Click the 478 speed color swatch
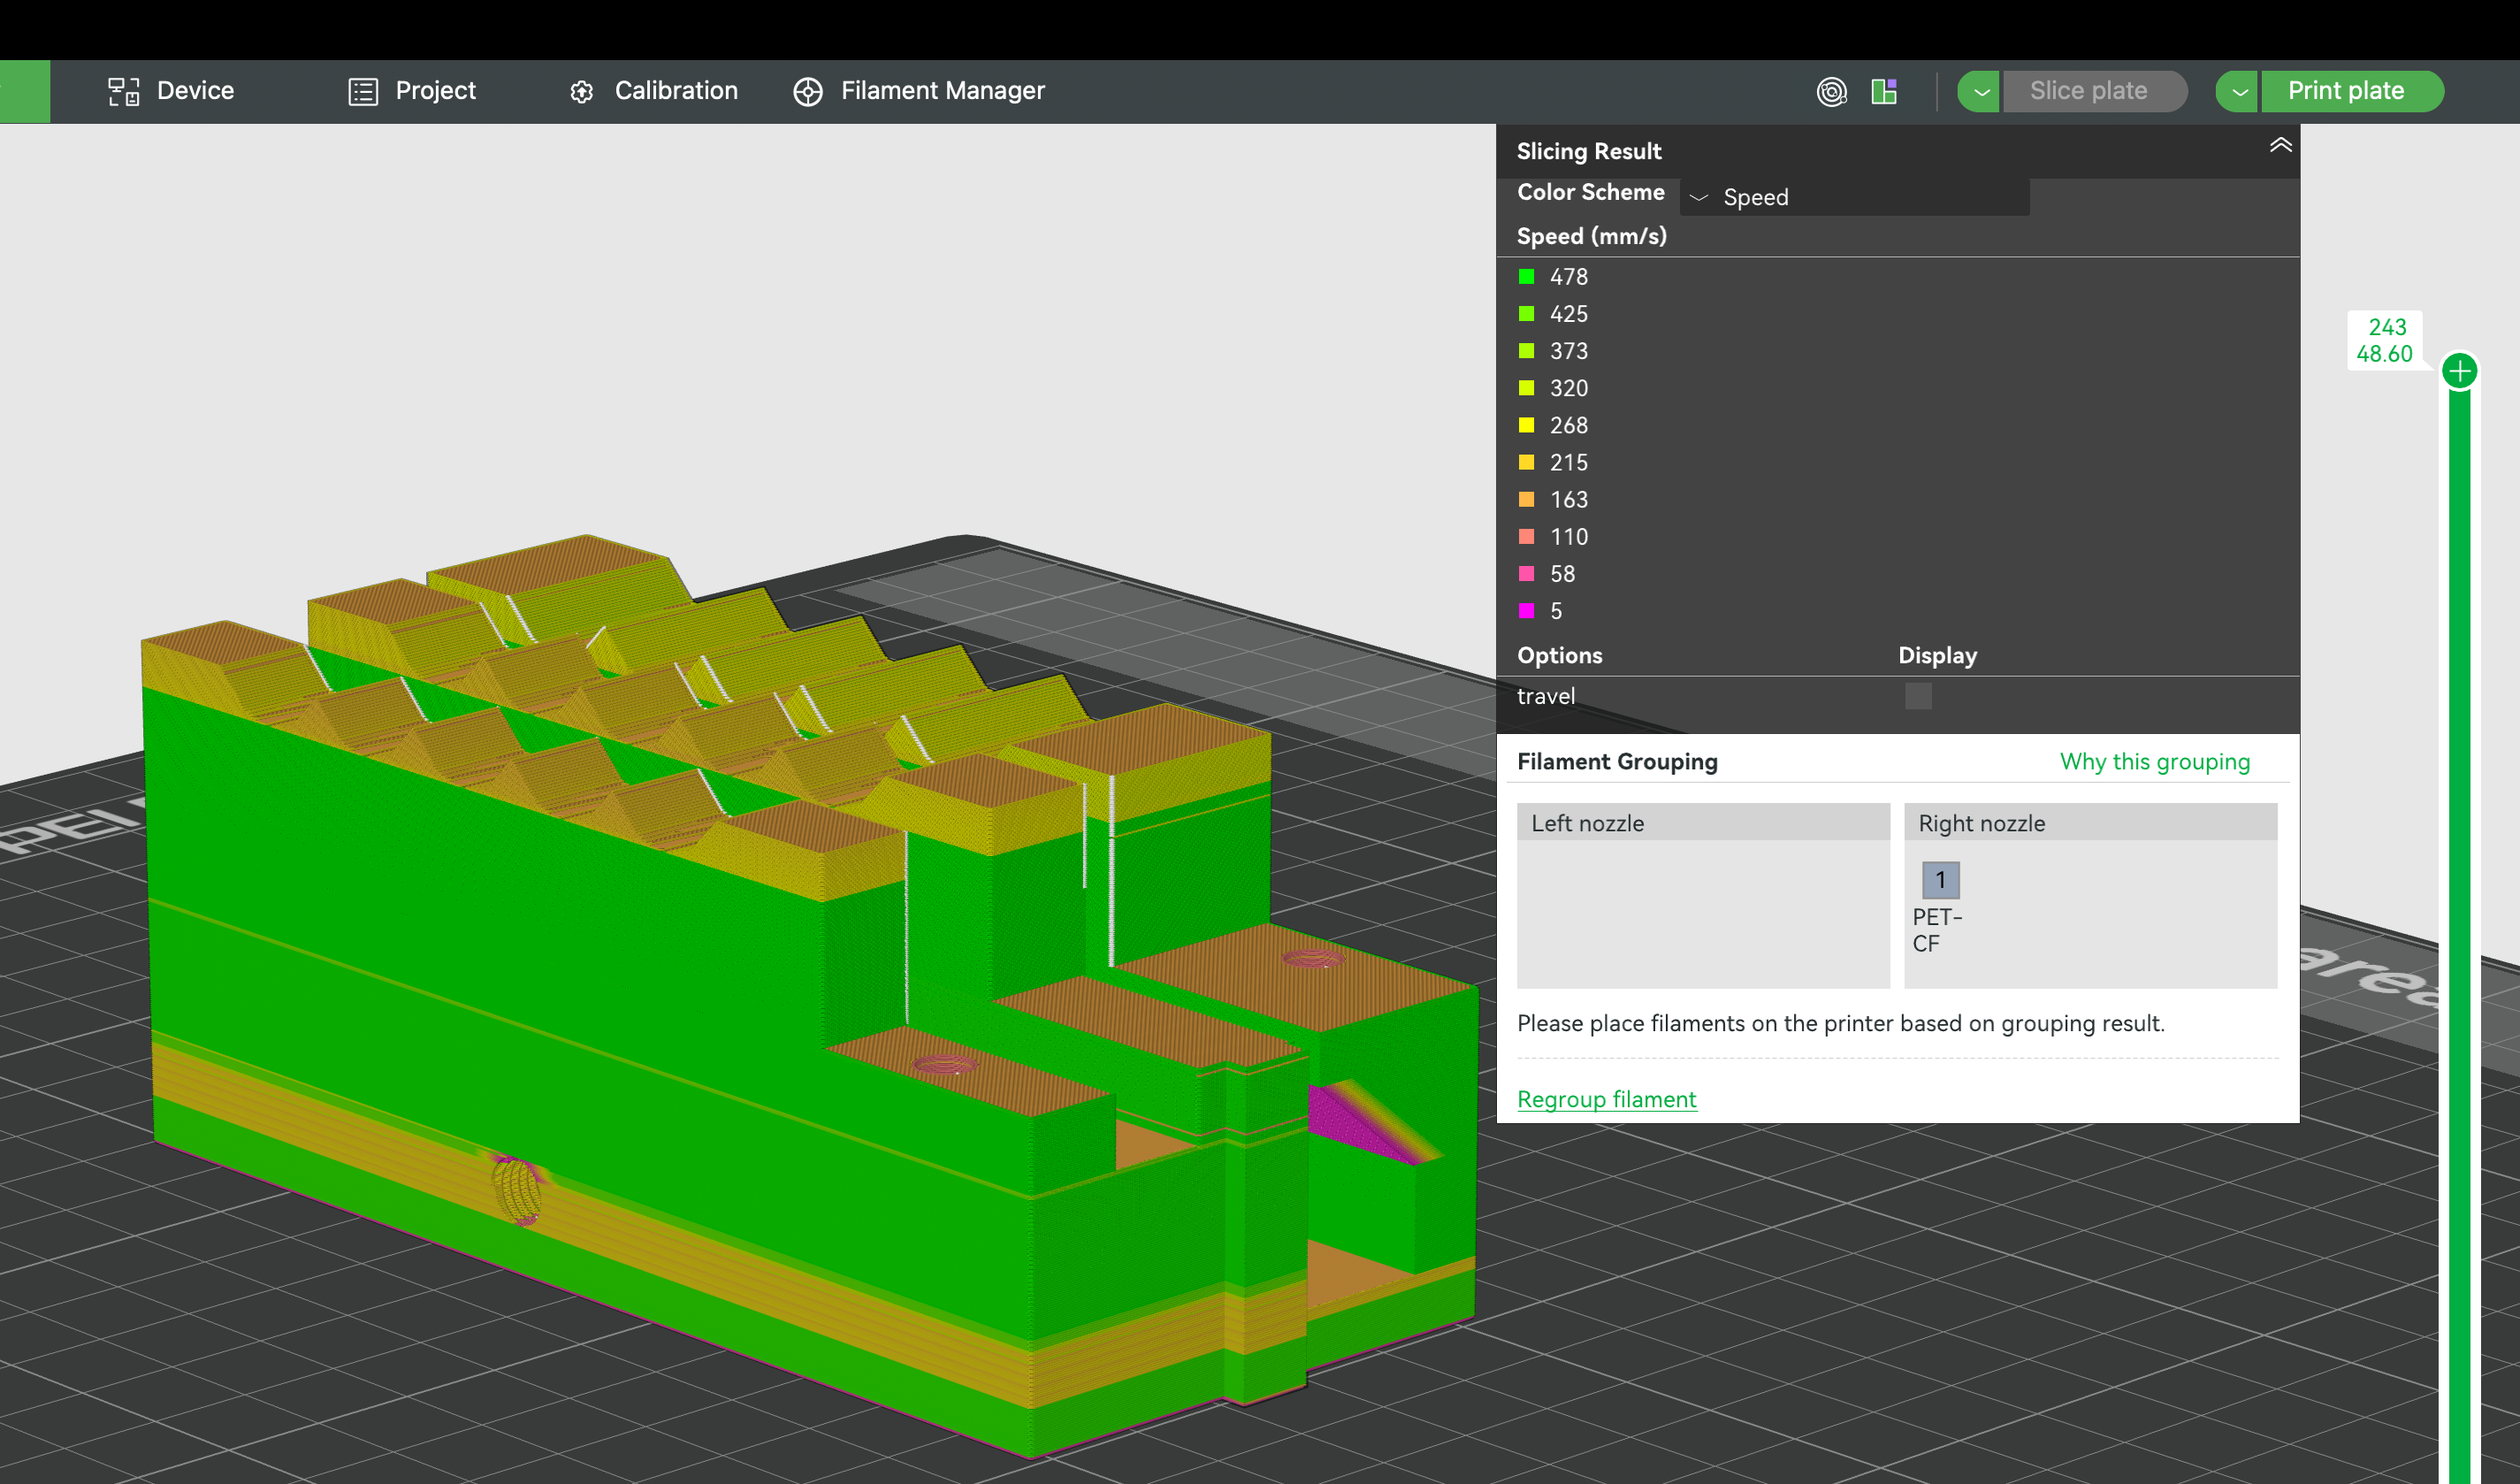This screenshot has height=1484, width=2520. (x=1526, y=276)
